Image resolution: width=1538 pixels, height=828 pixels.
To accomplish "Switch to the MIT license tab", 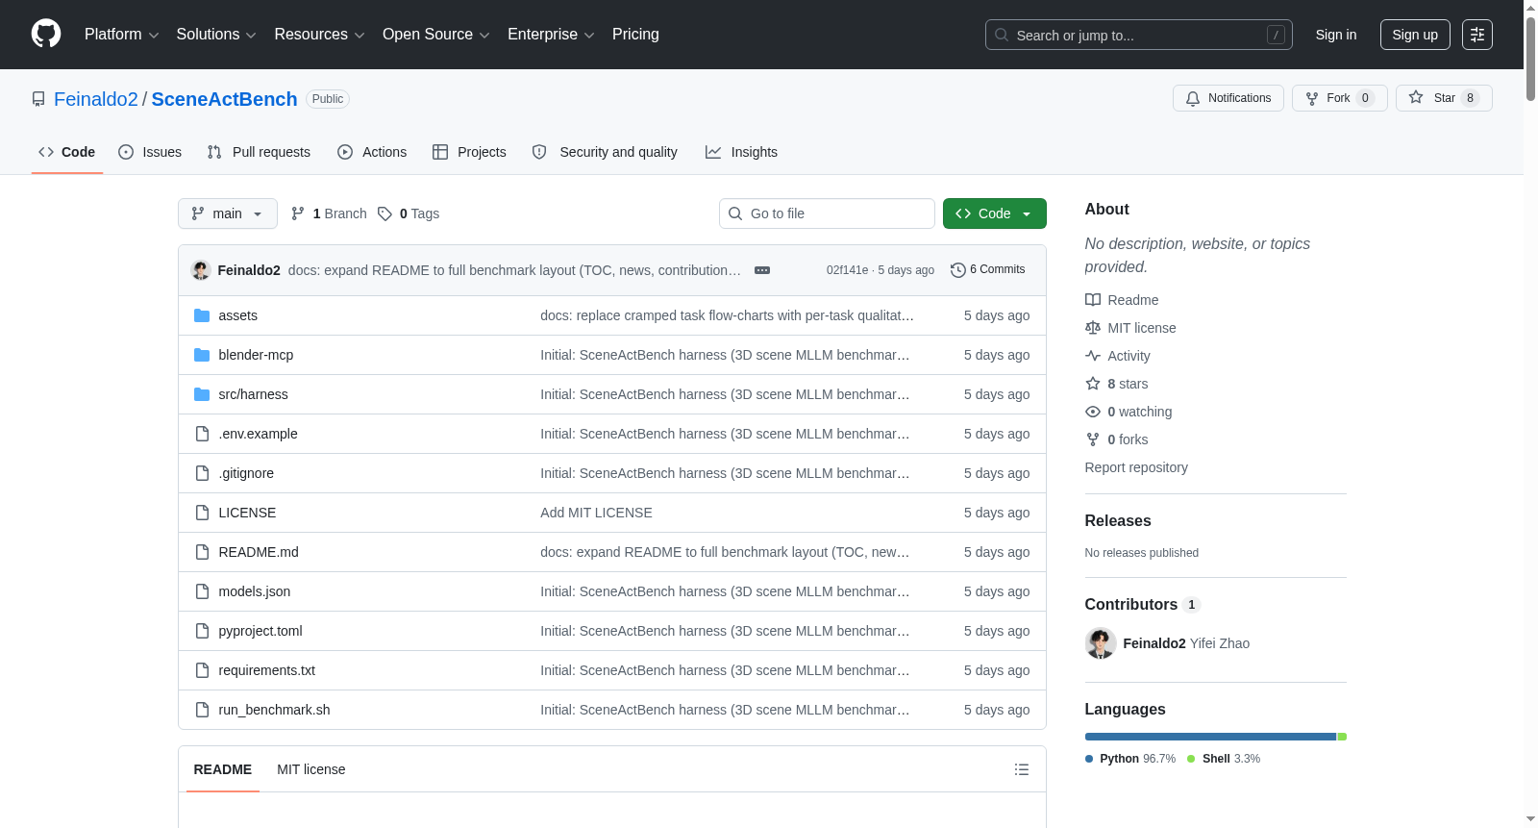I will [310, 769].
